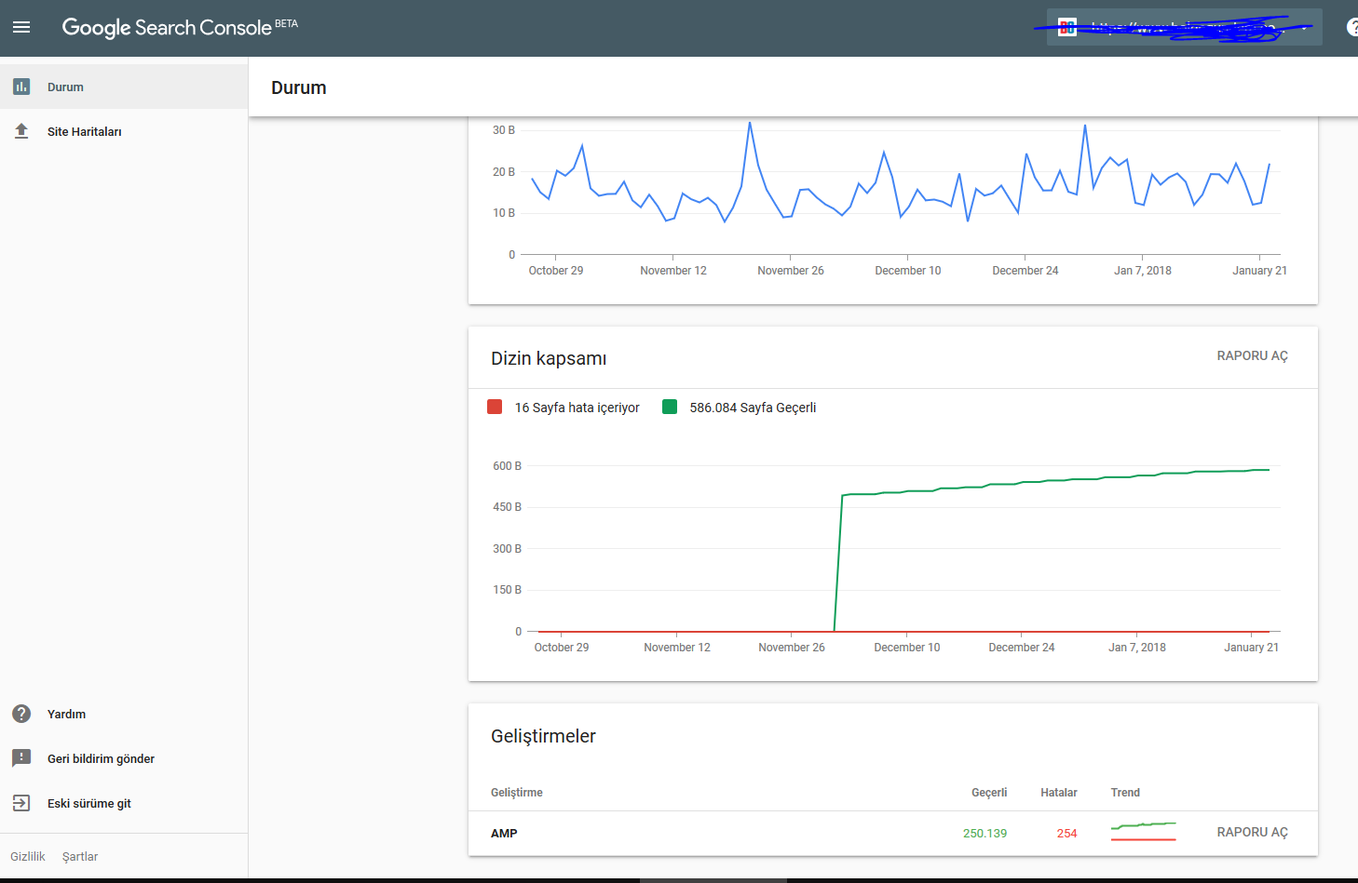Open the AMP report with RAPORU AÇ
Image resolution: width=1358 pixels, height=883 pixels.
[x=1252, y=832]
